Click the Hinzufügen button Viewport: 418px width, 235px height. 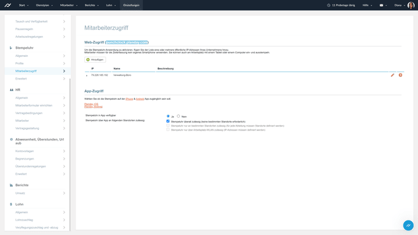[95, 59]
